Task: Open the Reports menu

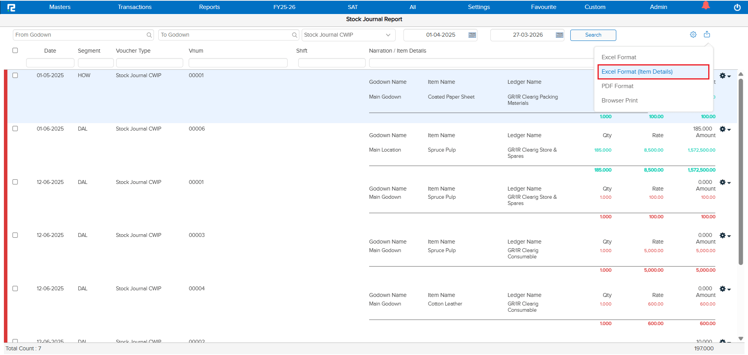Action: click(x=209, y=7)
